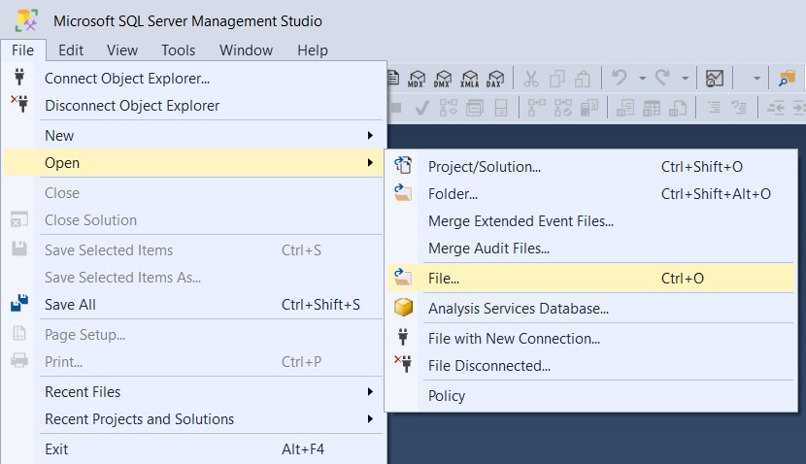Select Merge Audit Files… entry

(591, 249)
